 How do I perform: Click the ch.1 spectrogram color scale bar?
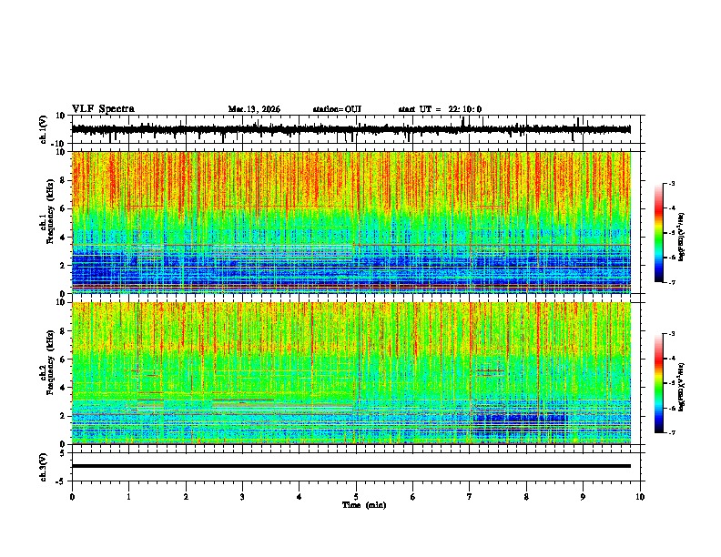point(658,233)
